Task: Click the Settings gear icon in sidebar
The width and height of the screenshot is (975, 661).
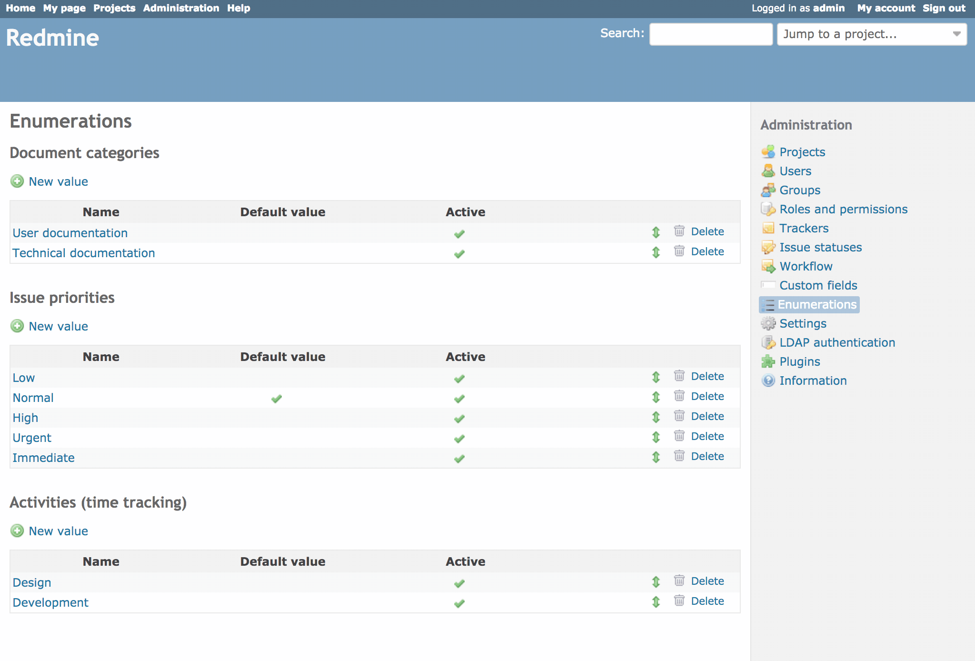Action: 768,323
